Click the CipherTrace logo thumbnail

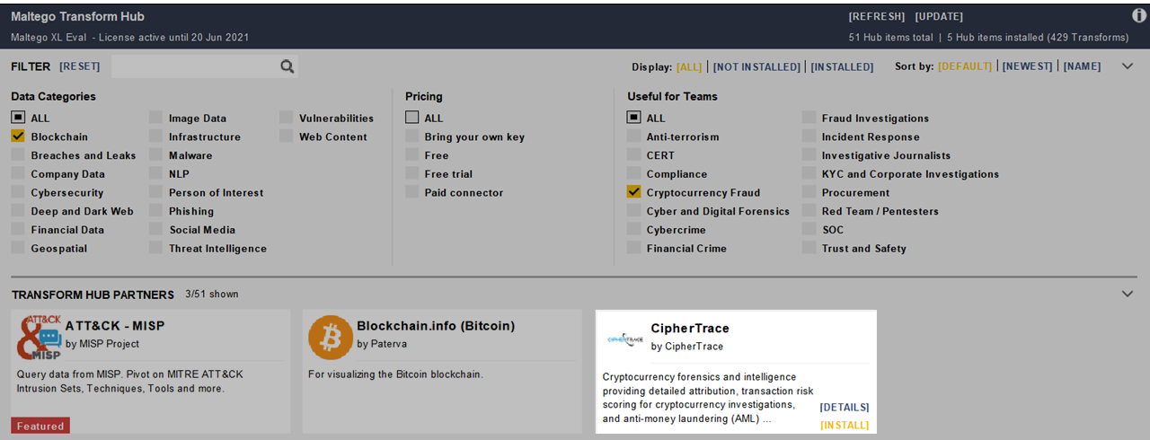pos(625,339)
